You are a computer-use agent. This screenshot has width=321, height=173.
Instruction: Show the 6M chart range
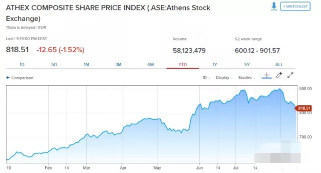[x=151, y=64]
